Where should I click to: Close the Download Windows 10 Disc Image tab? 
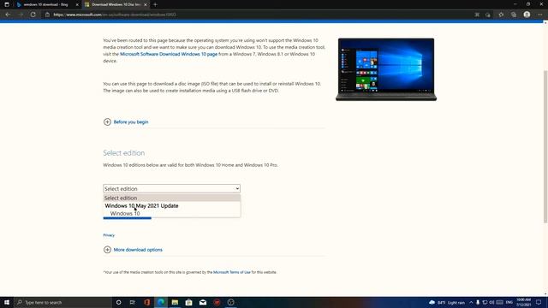[146, 4]
